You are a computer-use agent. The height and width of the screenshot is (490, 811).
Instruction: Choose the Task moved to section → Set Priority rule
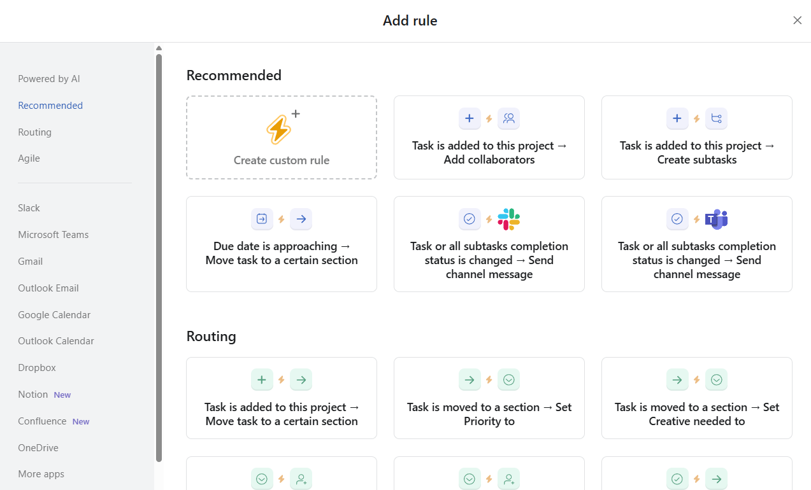click(x=489, y=398)
